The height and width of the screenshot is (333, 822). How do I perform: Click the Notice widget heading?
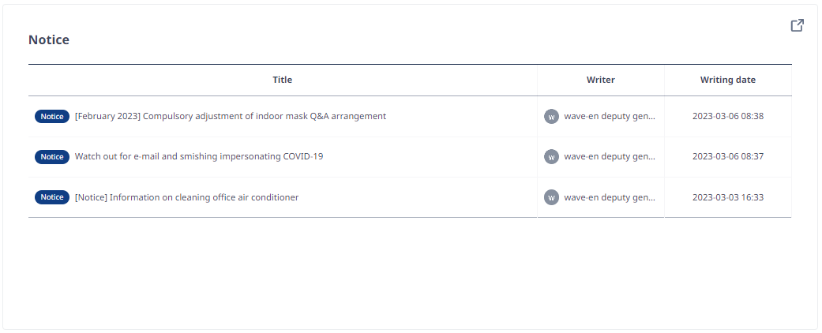pos(49,39)
